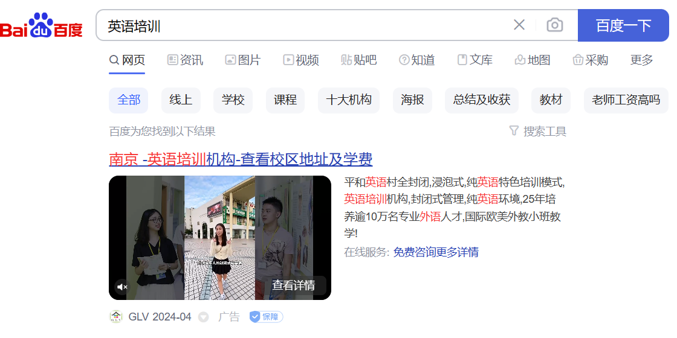
Task: Go to the 地图 tab
Action: (533, 60)
